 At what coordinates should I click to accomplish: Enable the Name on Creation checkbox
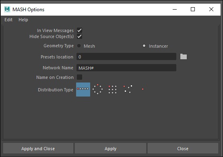80,77
